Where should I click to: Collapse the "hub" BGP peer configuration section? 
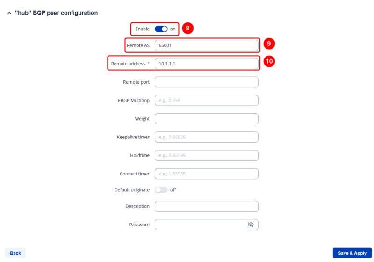point(9,13)
